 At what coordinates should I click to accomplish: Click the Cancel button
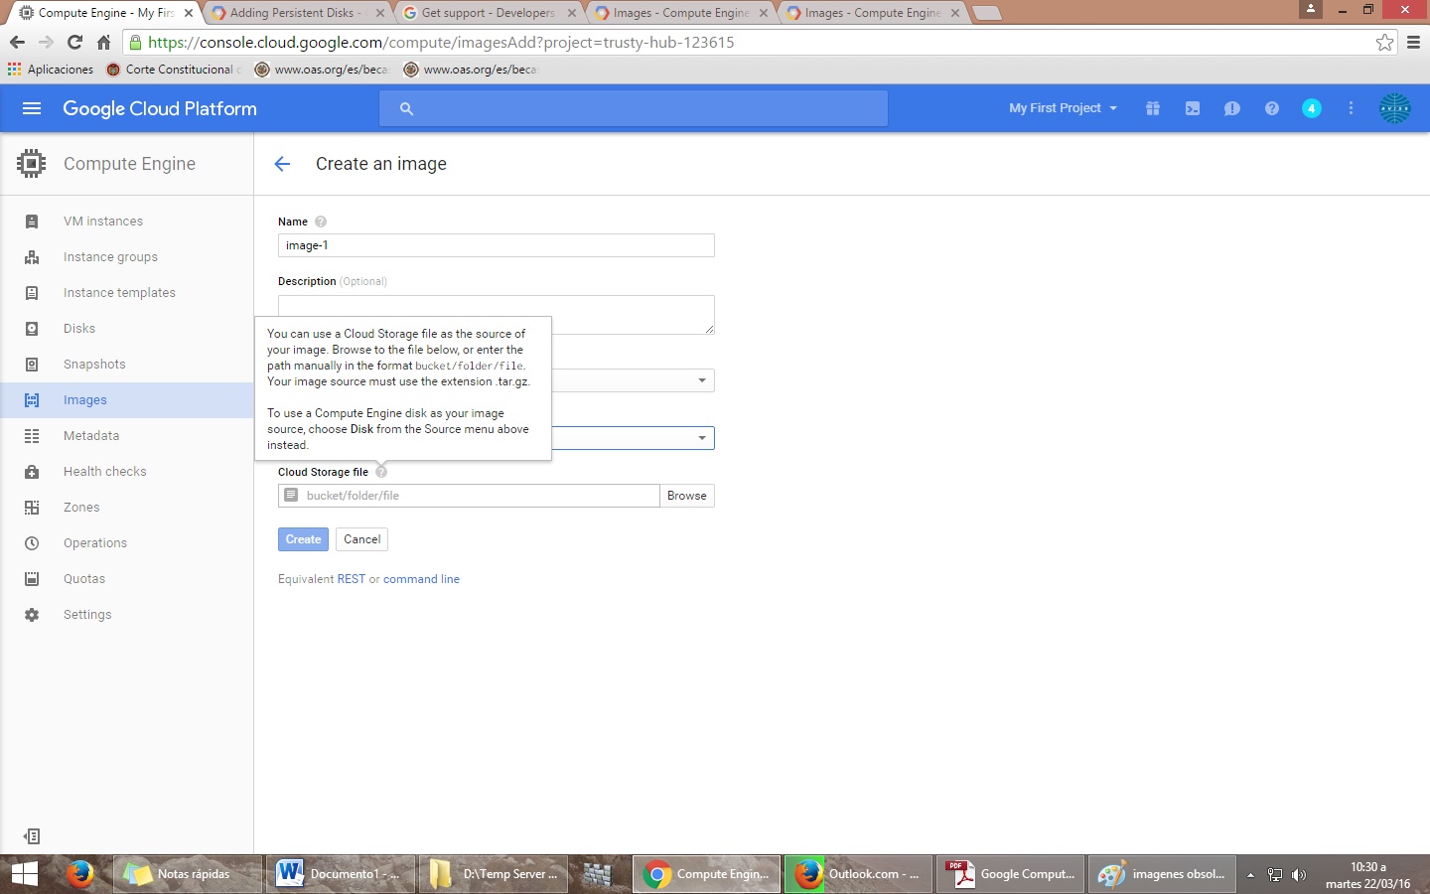tap(361, 539)
